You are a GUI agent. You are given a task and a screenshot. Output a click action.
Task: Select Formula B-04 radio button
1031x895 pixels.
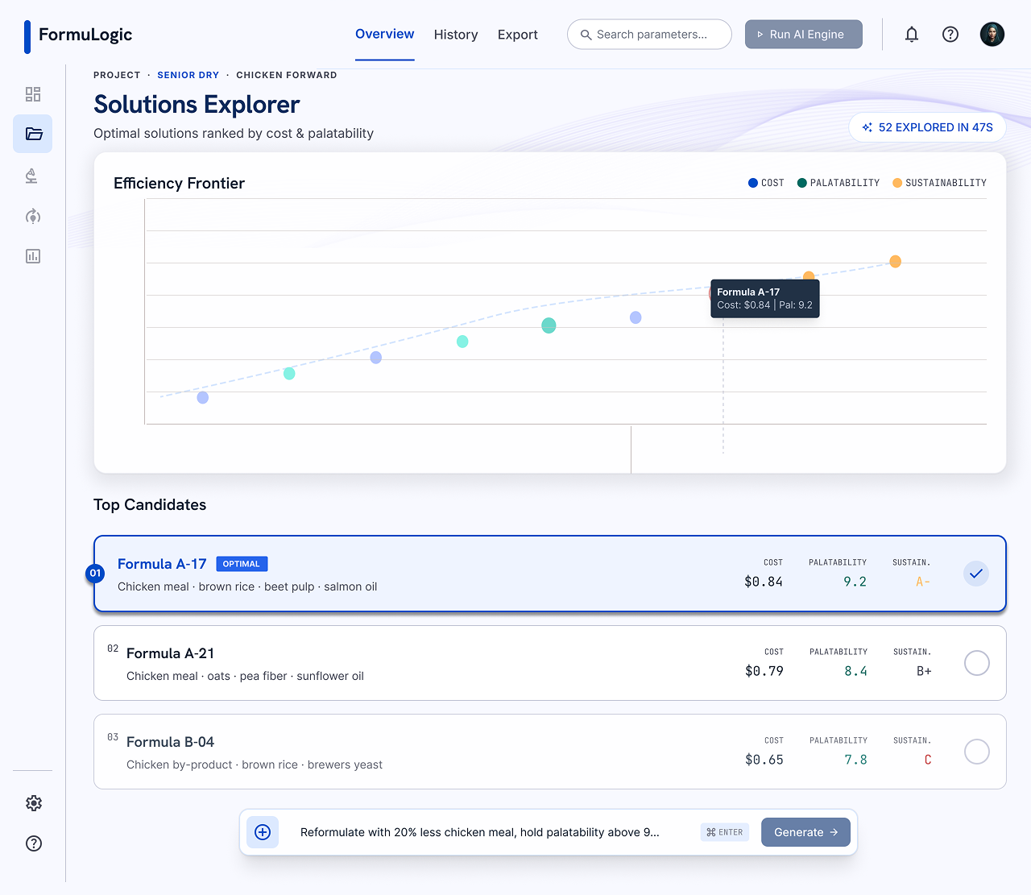pos(977,752)
